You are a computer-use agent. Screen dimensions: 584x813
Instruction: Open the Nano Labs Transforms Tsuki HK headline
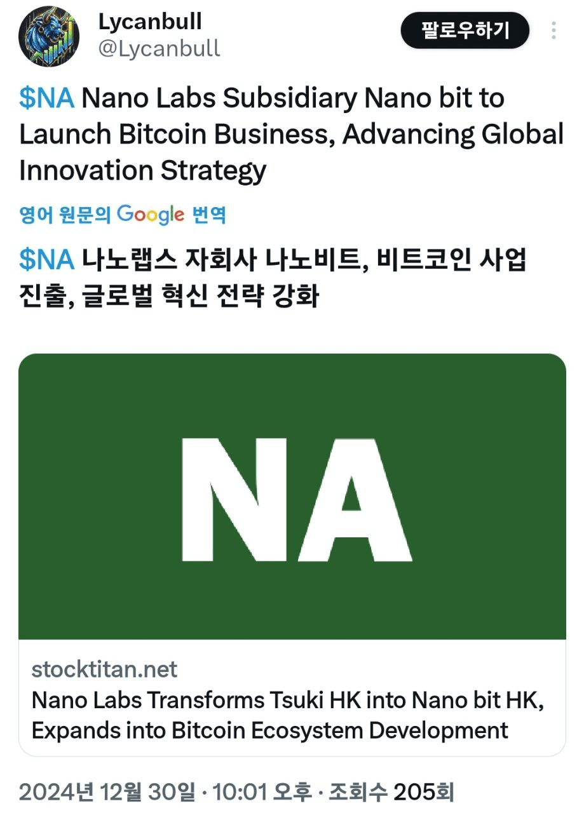pyautogui.click(x=289, y=701)
